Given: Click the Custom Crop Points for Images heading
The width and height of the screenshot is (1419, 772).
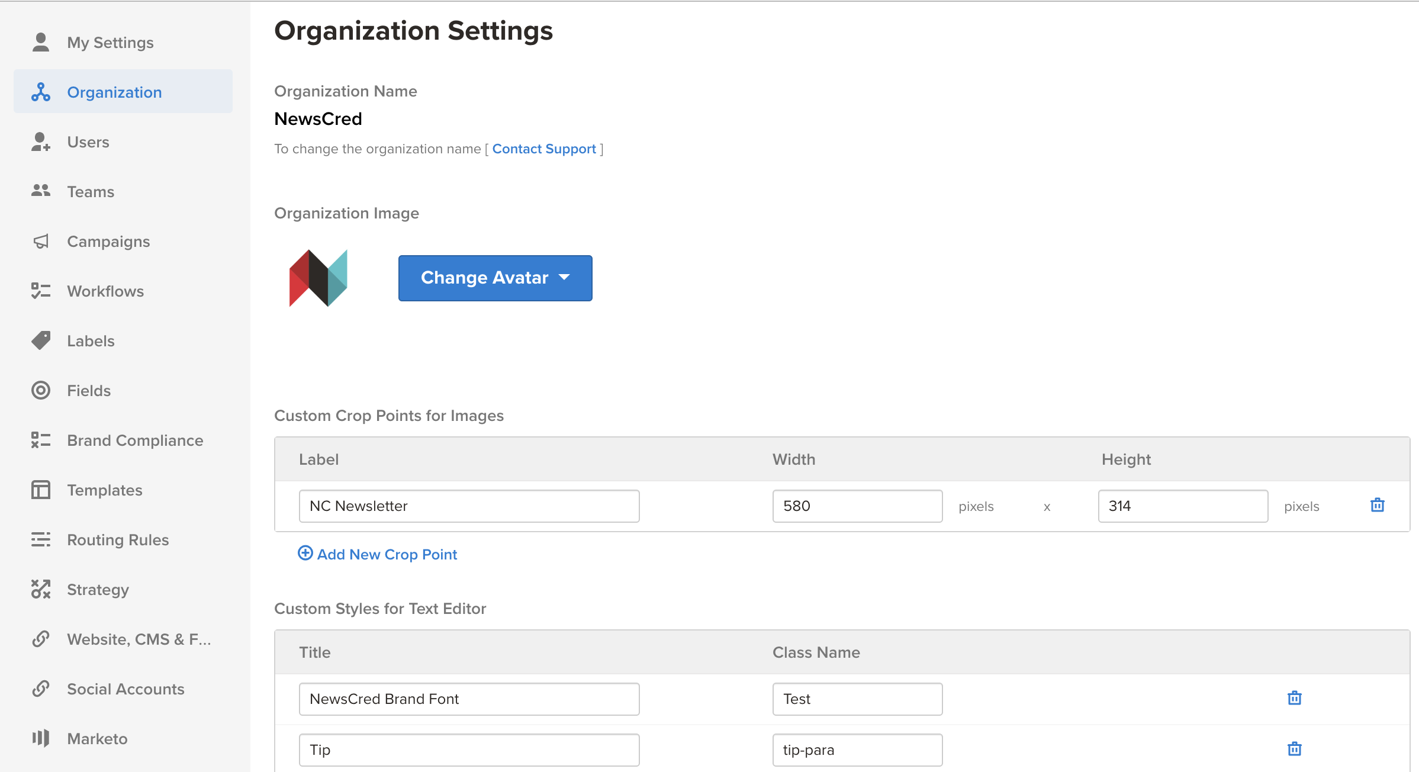Looking at the screenshot, I should [x=389, y=416].
